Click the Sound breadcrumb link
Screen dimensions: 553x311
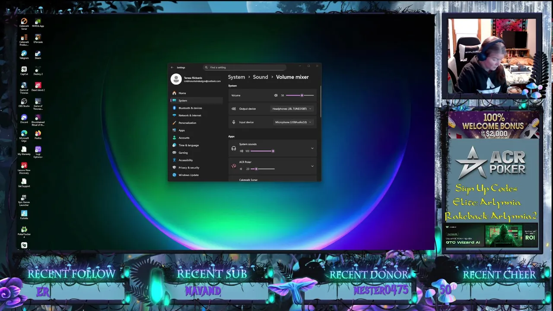pos(261,77)
